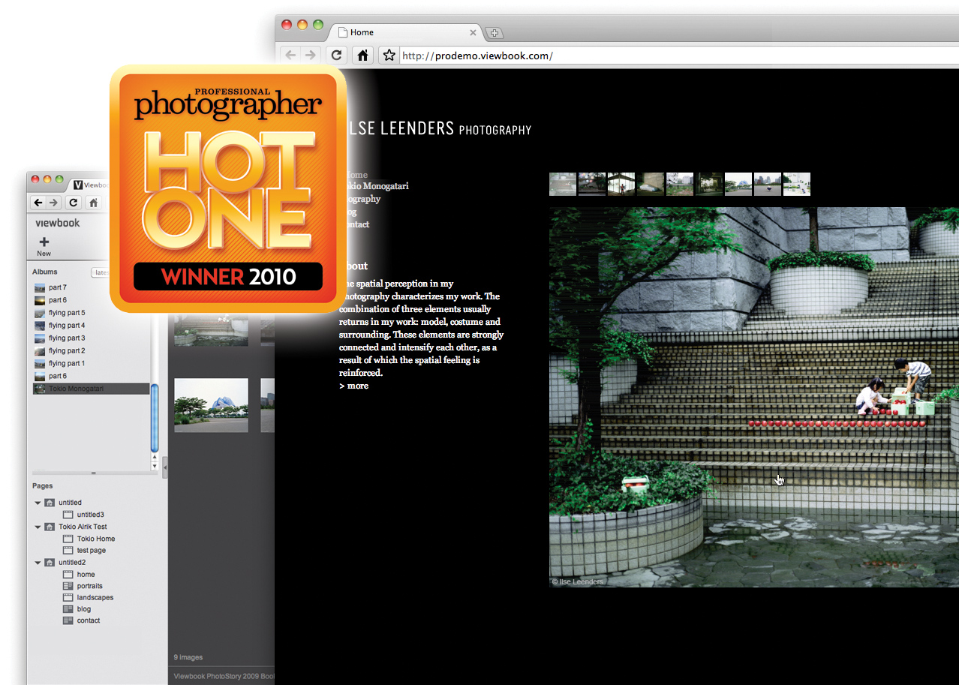This screenshot has width=959, height=685.
Task: Select the home page under untitled2
Action: tap(86, 575)
